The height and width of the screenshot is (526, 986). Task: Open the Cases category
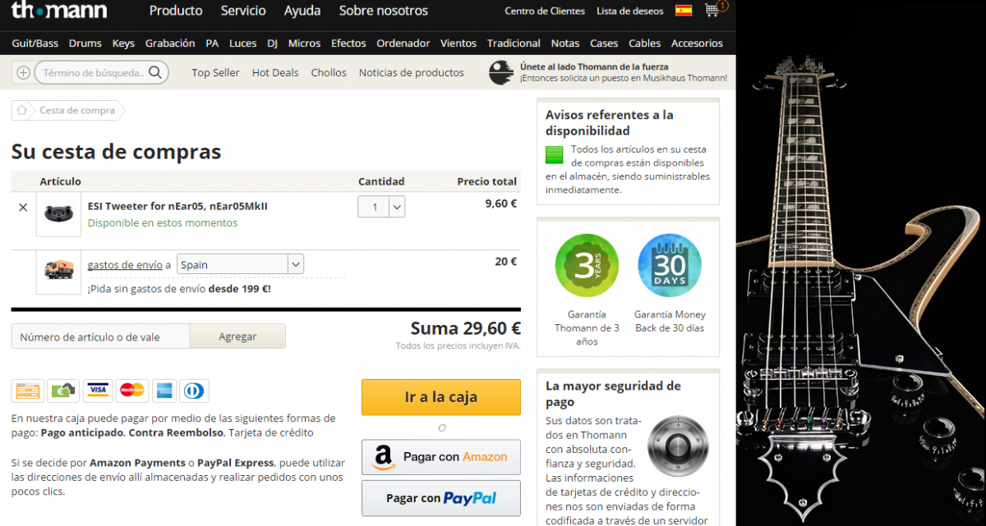[604, 43]
